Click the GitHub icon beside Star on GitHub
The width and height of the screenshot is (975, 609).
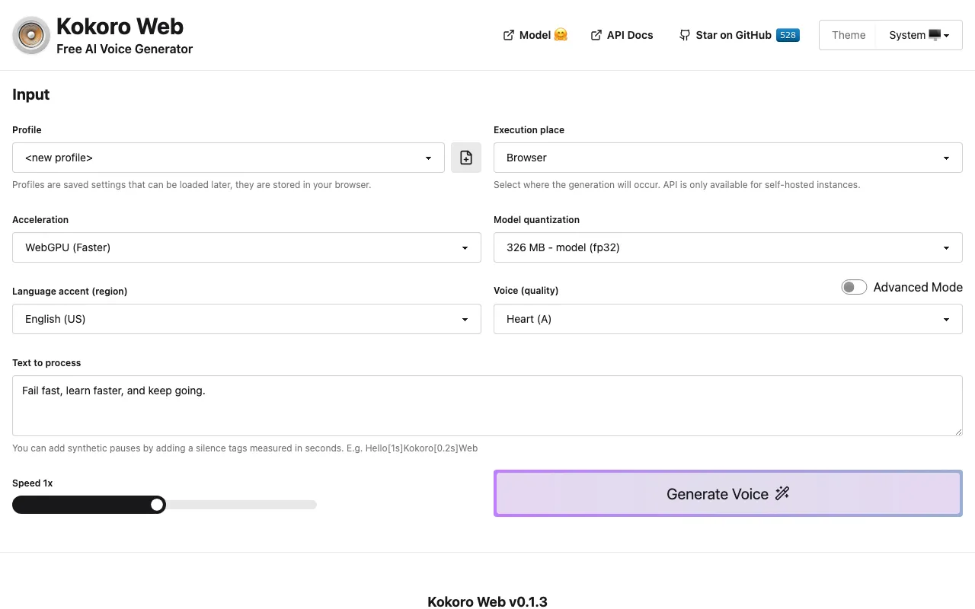click(x=685, y=35)
